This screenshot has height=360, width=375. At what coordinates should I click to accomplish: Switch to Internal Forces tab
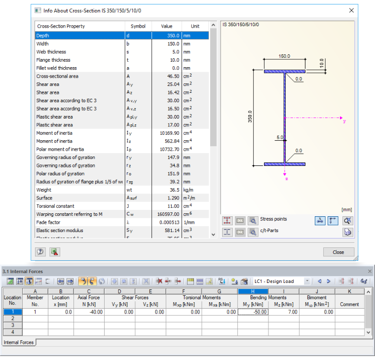coord(19,342)
